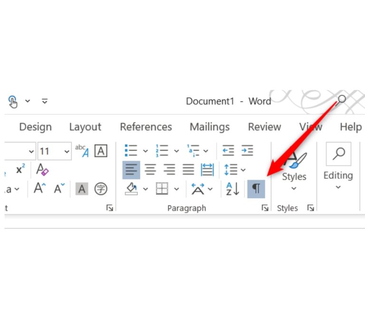This screenshot has width=365, height=324.
Task: Align text to the right
Action: point(169,170)
